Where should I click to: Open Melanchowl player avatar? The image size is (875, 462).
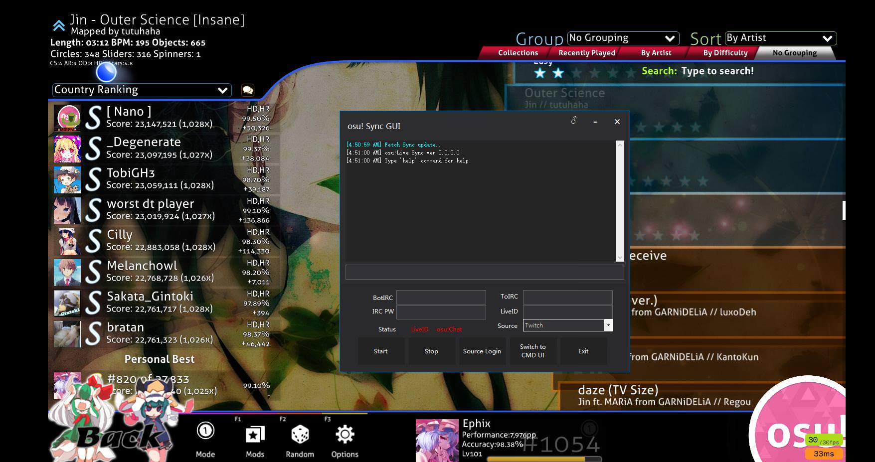(67, 273)
